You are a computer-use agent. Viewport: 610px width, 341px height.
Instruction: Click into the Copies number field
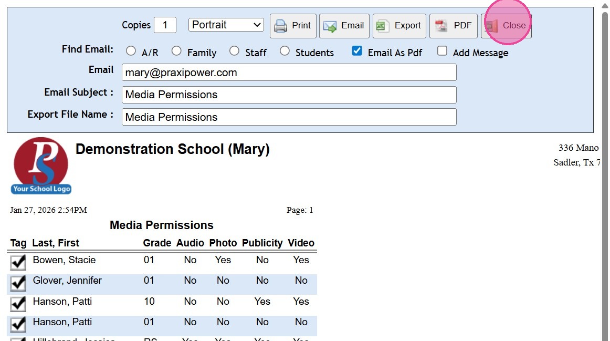165,25
